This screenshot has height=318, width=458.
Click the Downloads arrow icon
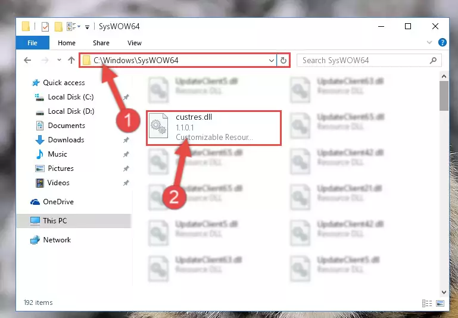point(40,140)
